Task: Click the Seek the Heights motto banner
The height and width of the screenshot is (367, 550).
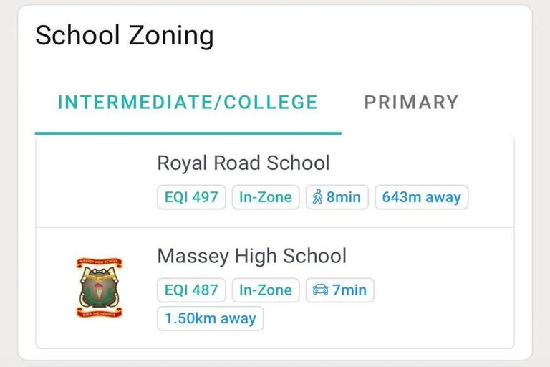Action: tap(100, 312)
